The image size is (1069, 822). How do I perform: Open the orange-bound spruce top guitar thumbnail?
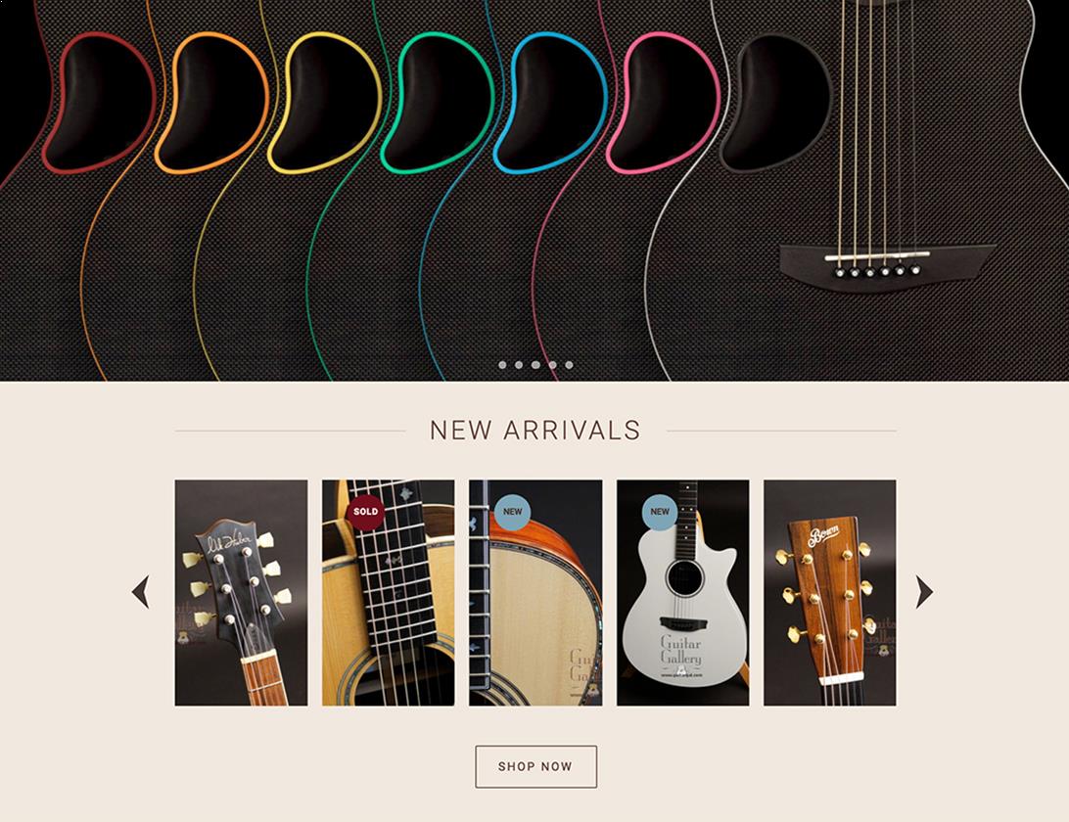(x=535, y=593)
